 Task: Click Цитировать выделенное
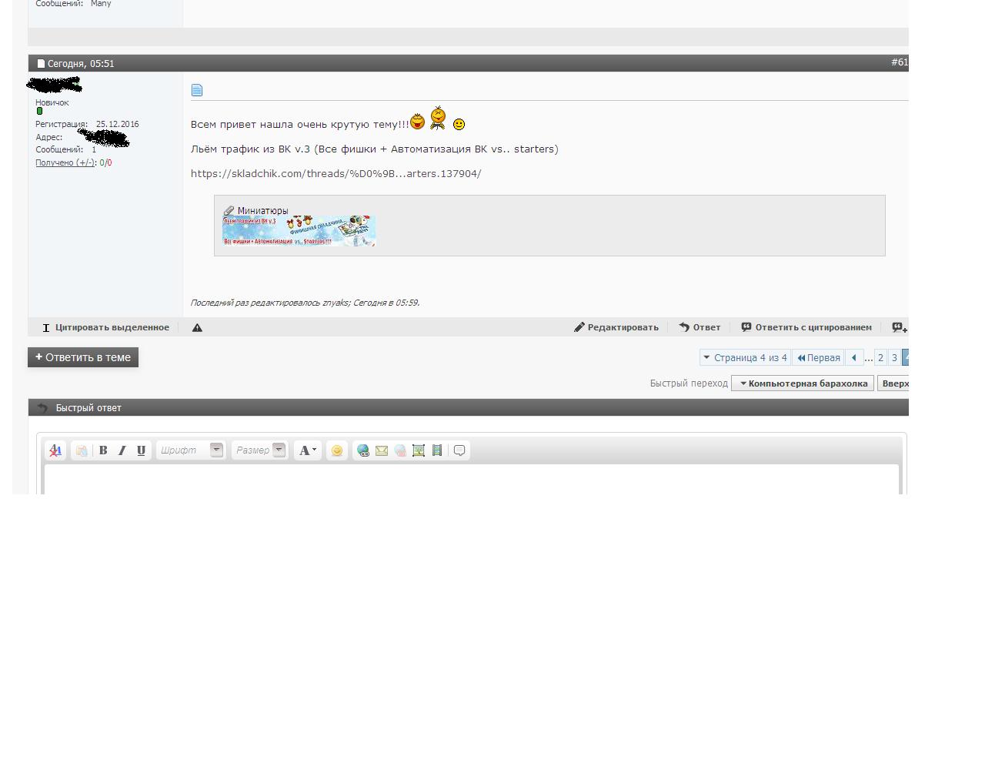(106, 327)
